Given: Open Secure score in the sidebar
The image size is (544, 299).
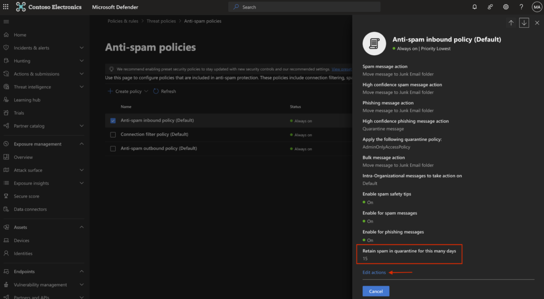Looking at the screenshot, I should pyautogui.click(x=27, y=196).
